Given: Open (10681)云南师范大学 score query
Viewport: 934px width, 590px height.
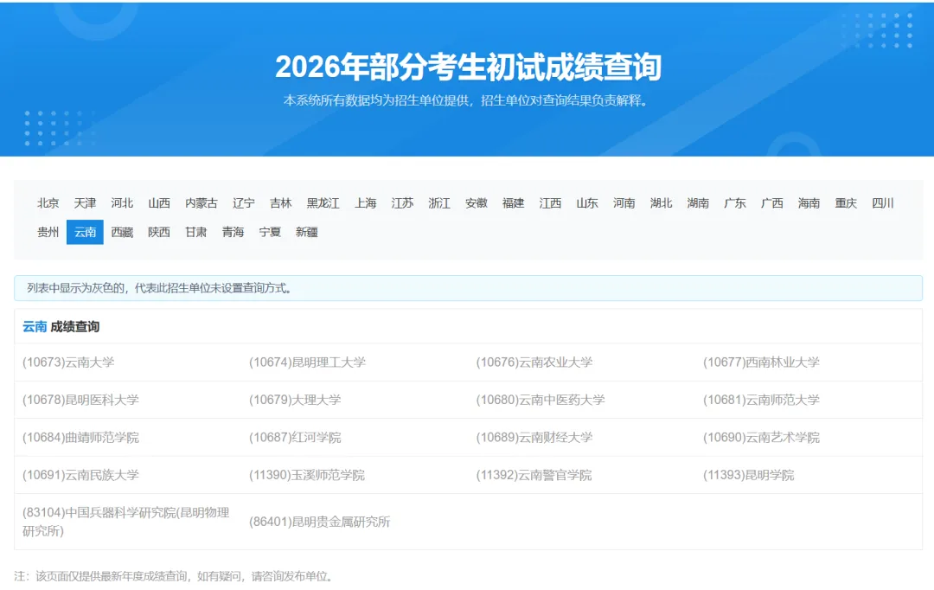Looking at the screenshot, I should 761,400.
